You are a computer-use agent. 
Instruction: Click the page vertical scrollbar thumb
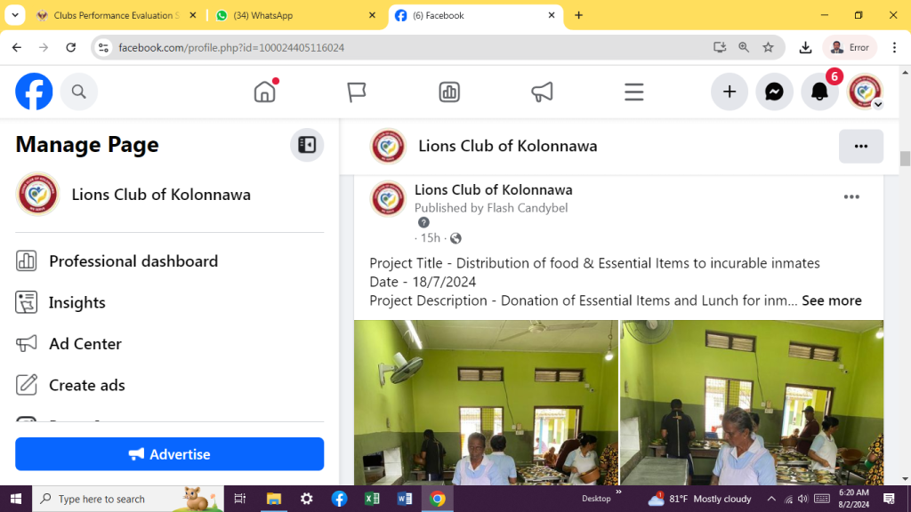905,158
